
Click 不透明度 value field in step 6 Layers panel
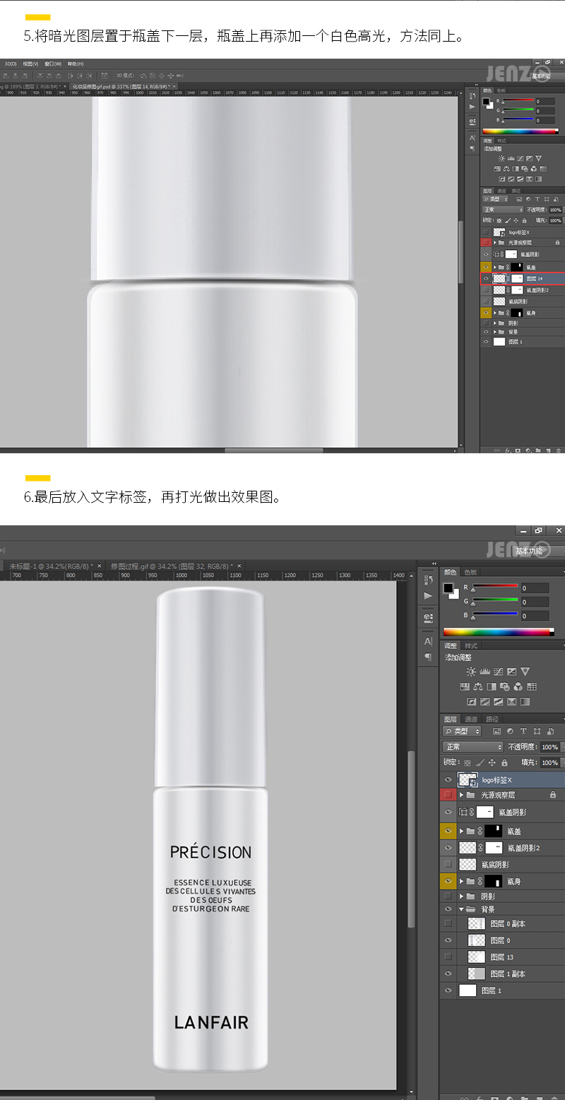click(x=549, y=747)
